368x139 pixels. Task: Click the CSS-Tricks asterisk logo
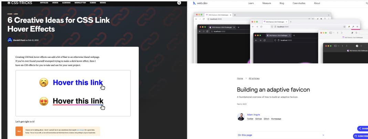point(9,3)
